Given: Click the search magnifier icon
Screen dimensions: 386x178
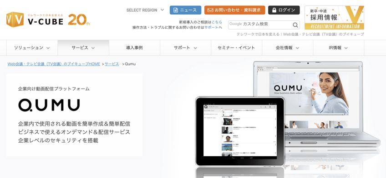Looking at the screenshot, I should (295, 25).
